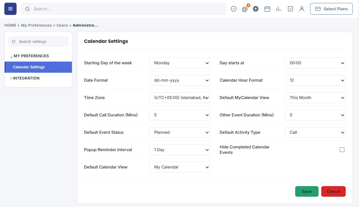Viewport: 359px width, 207px height.
Task: Open Default Calendar View dropdown
Action: [179, 167]
